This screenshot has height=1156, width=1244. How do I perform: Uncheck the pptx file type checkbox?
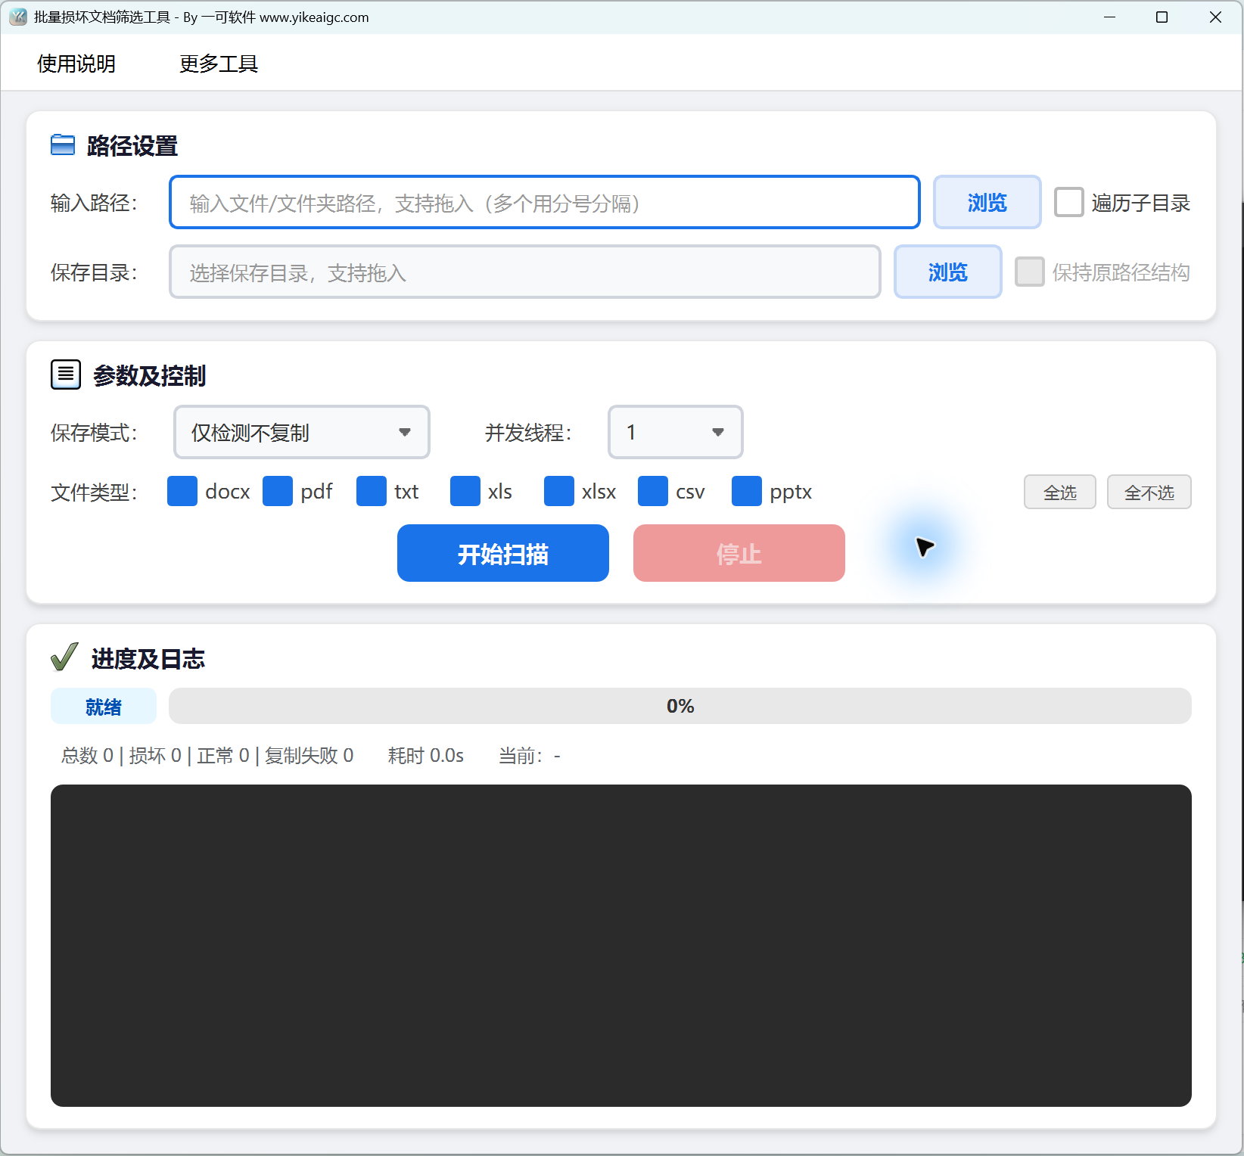point(747,491)
